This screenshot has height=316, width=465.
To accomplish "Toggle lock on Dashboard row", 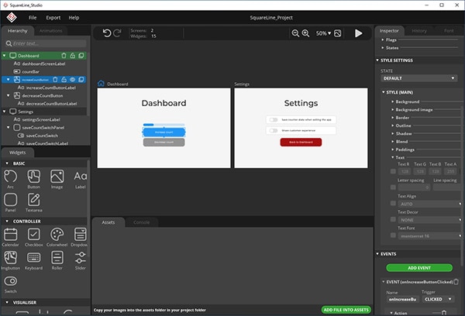I will coord(72,56).
